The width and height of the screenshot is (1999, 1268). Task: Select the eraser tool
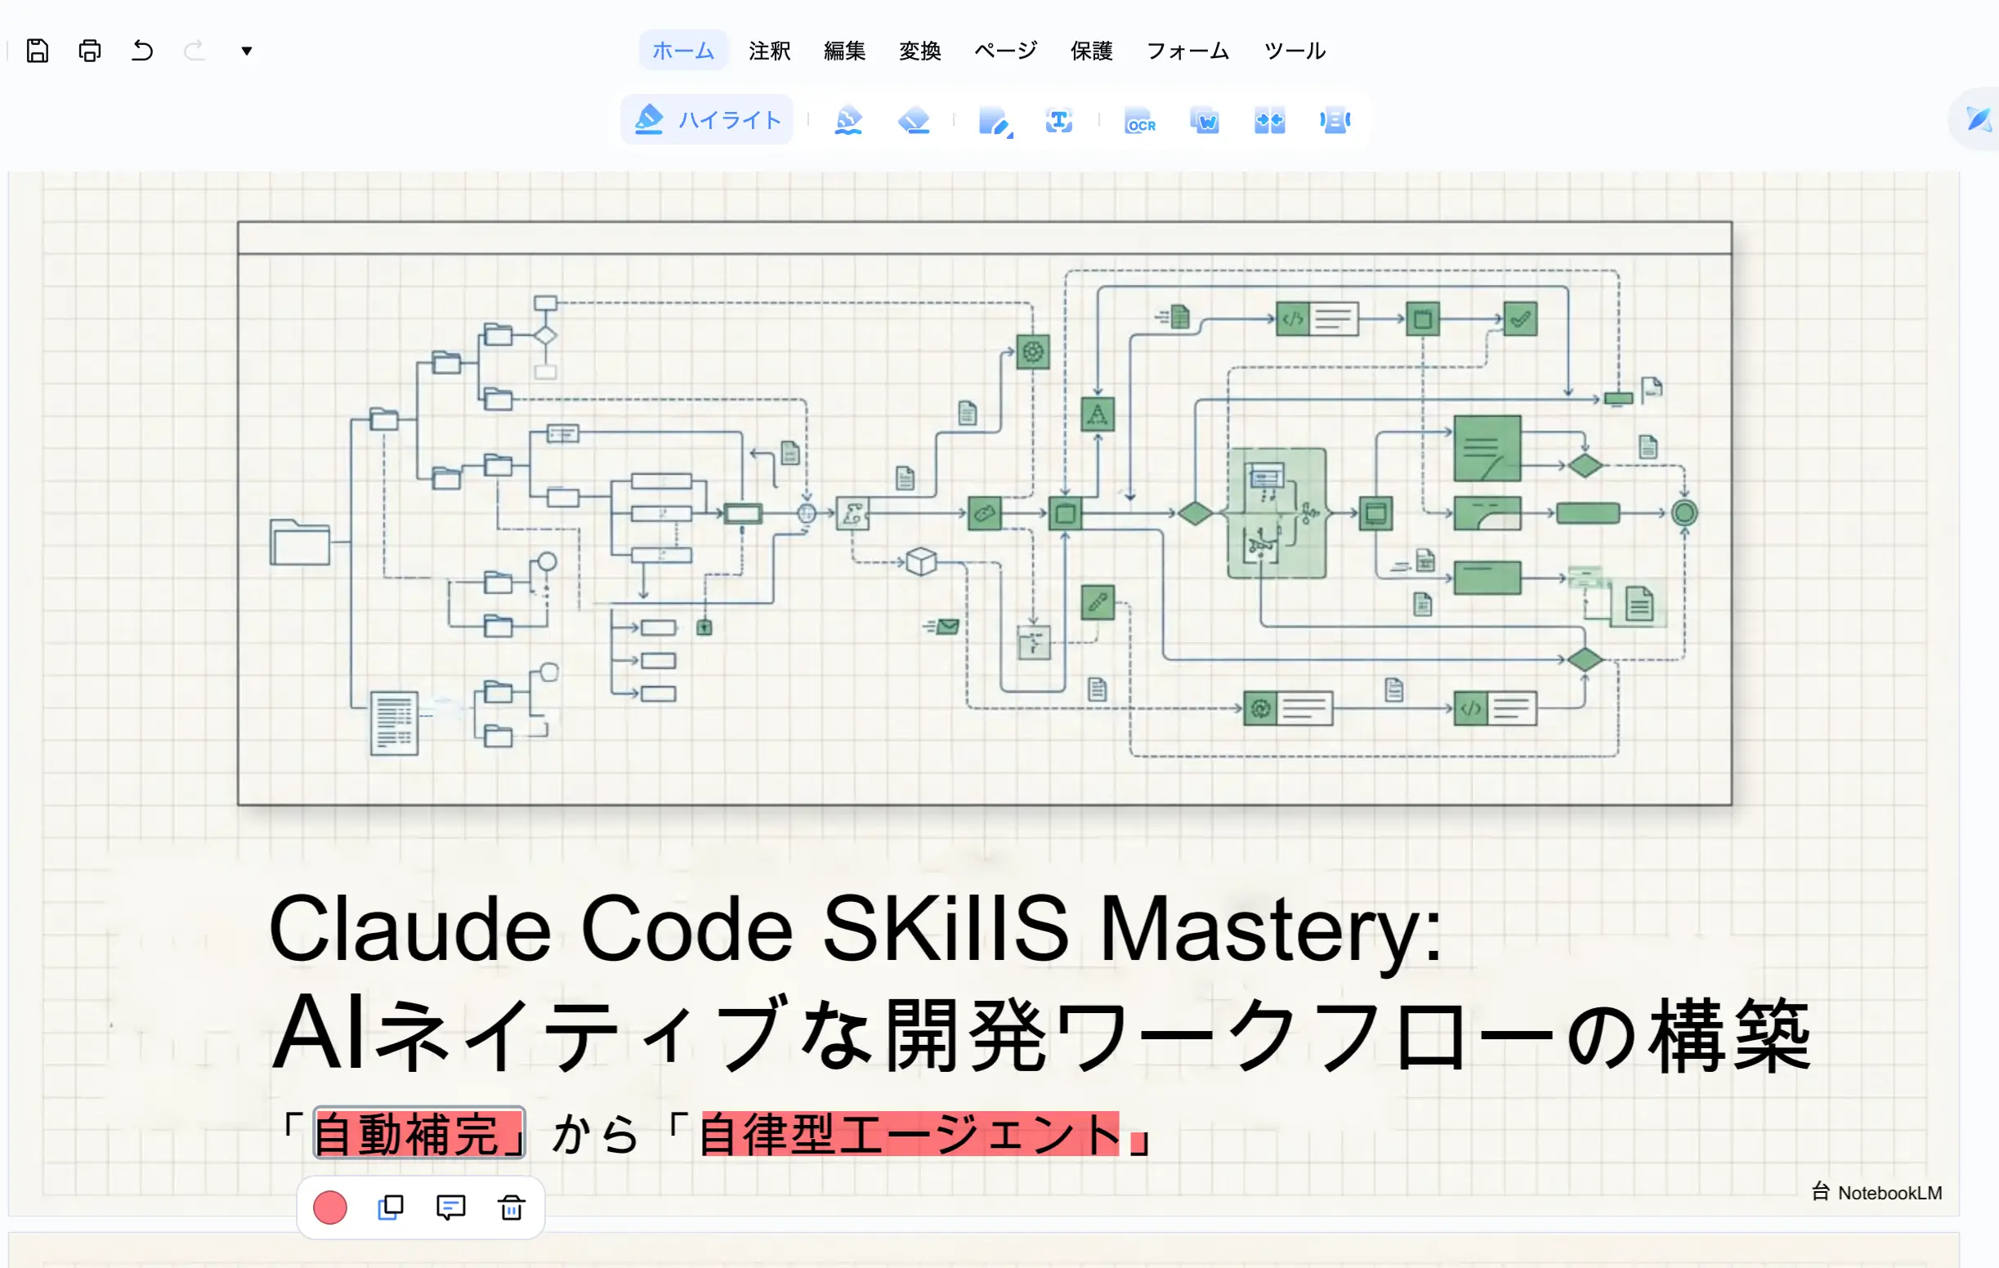point(914,120)
